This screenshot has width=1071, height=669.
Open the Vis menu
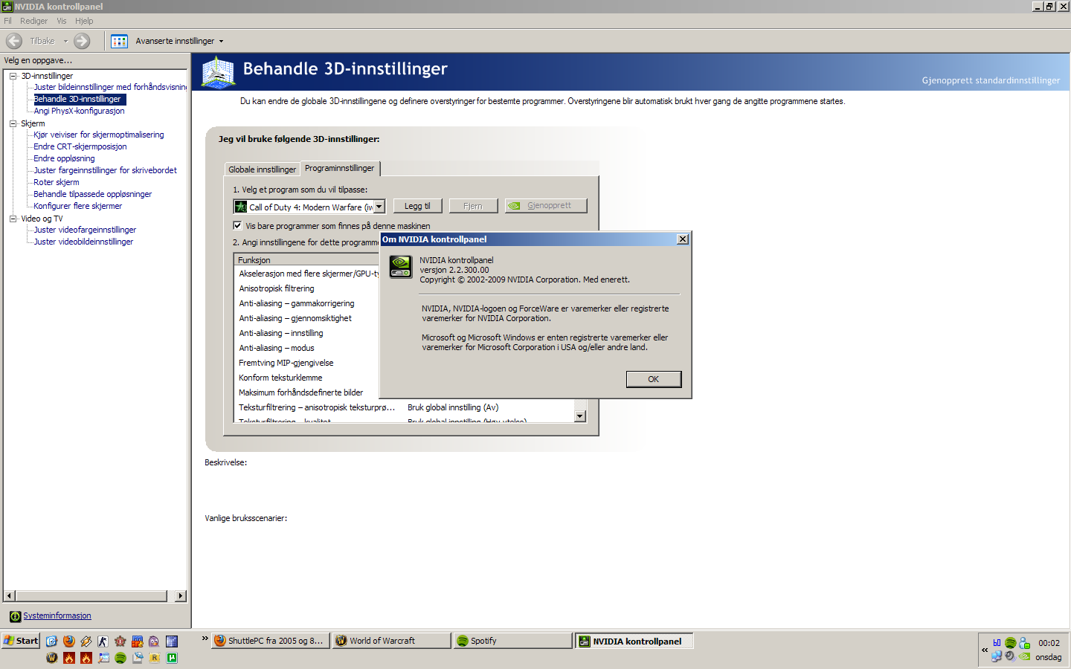62,21
